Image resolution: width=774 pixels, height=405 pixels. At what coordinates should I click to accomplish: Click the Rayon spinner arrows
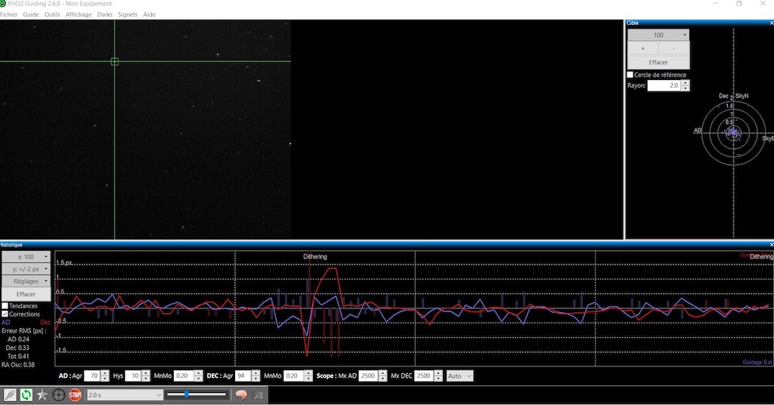click(685, 85)
